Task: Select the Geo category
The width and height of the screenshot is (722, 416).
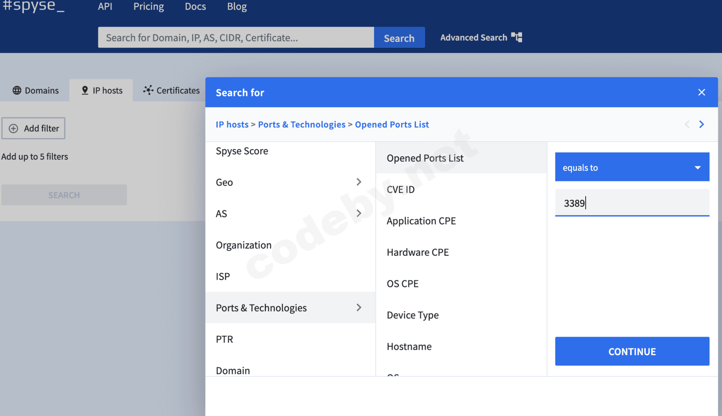Action: [291, 182]
